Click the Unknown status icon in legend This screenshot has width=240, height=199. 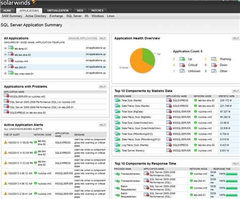click(182, 71)
